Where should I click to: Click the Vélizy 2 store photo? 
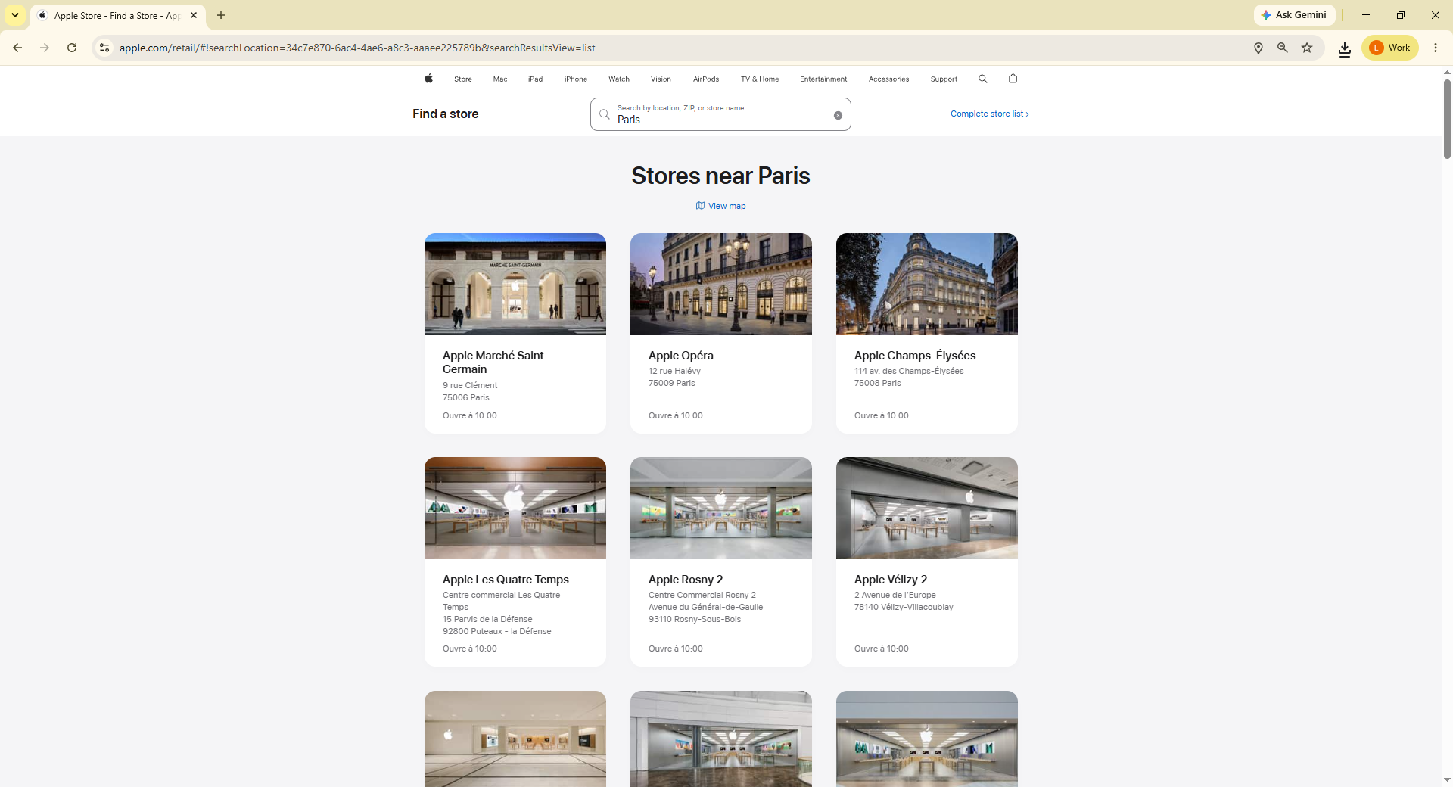(x=927, y=508)
